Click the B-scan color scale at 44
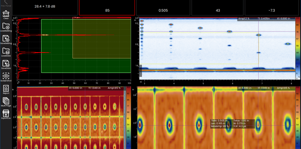Viewport: 301px width, 149px height. (x=298, y=53)
